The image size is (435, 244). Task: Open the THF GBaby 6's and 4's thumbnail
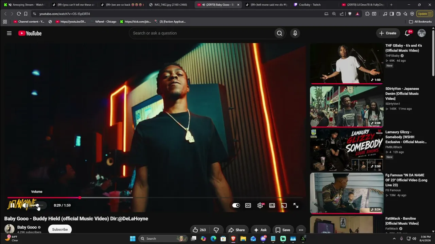pyautogui.click(x=346, y=63)
